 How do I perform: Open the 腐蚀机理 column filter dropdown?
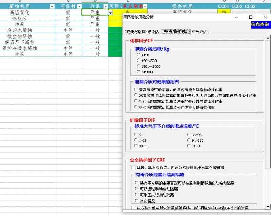coord(52,6)
